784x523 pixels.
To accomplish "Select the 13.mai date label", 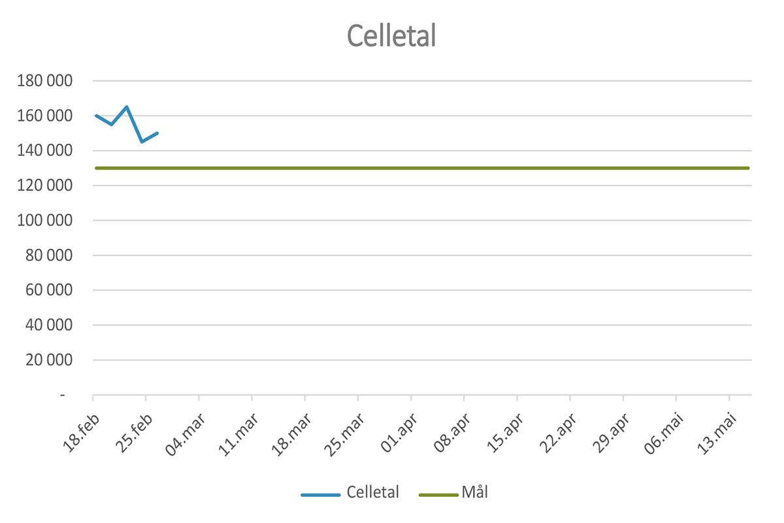I will point(716,431).
